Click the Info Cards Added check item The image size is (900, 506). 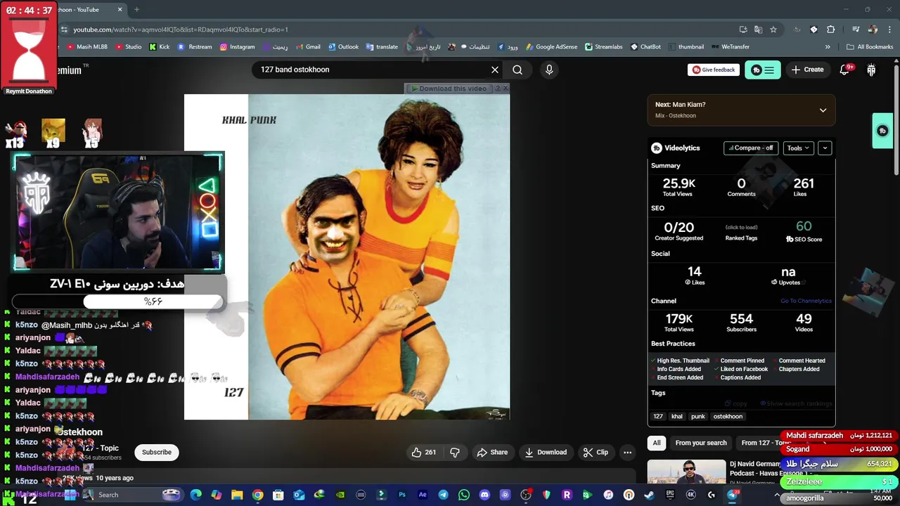(676, 369)
